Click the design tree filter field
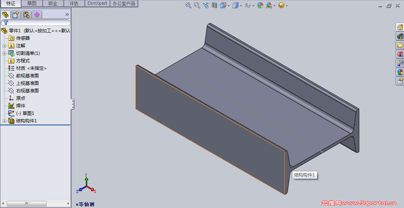 click(36, 23)
